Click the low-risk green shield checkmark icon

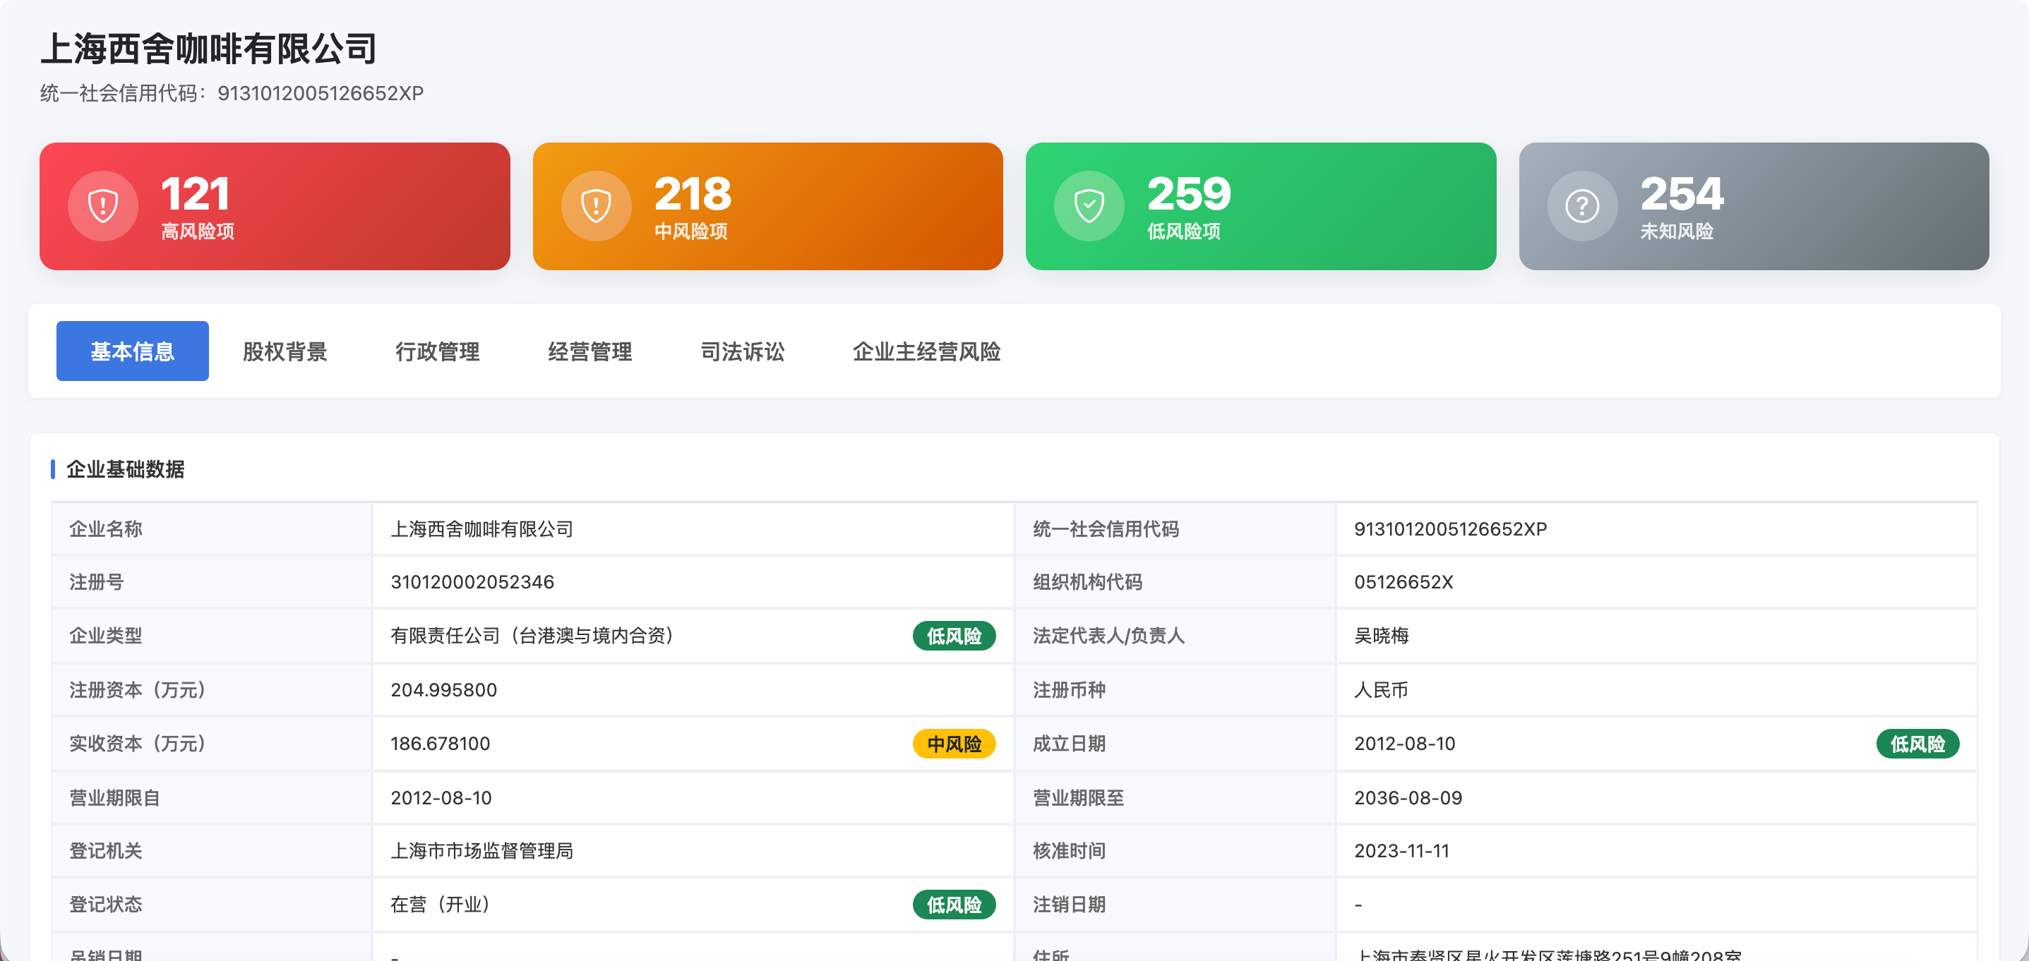(1089, 206)
